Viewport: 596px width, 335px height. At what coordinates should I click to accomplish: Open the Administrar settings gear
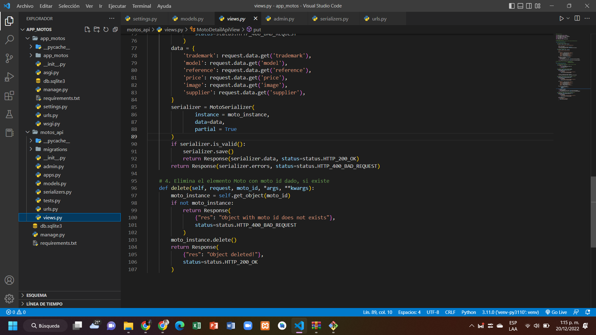point(9,298)
